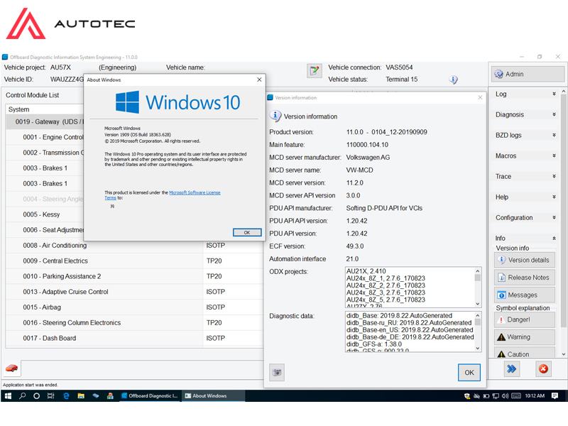
Task: Click the Warning symbol explanation
Action: [x=525, y=337]
